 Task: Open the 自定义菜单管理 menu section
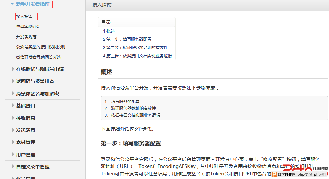coord(33,167)
